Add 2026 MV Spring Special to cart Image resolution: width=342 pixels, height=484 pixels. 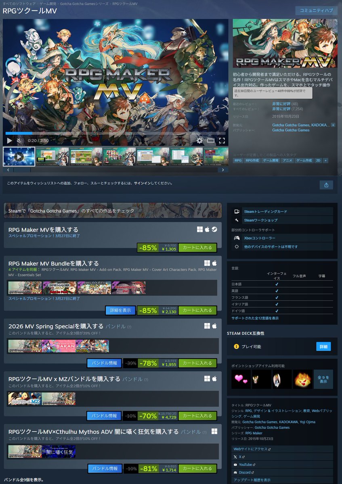pos(197,363)
